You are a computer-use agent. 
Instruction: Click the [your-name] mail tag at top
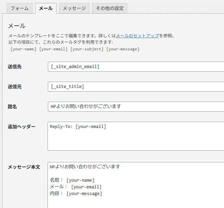23,49
